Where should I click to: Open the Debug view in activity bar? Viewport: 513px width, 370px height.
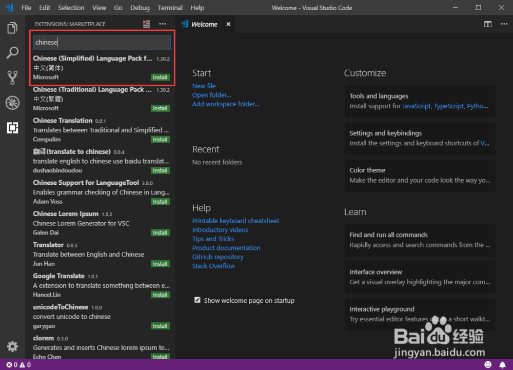click(x=12, y=103)
